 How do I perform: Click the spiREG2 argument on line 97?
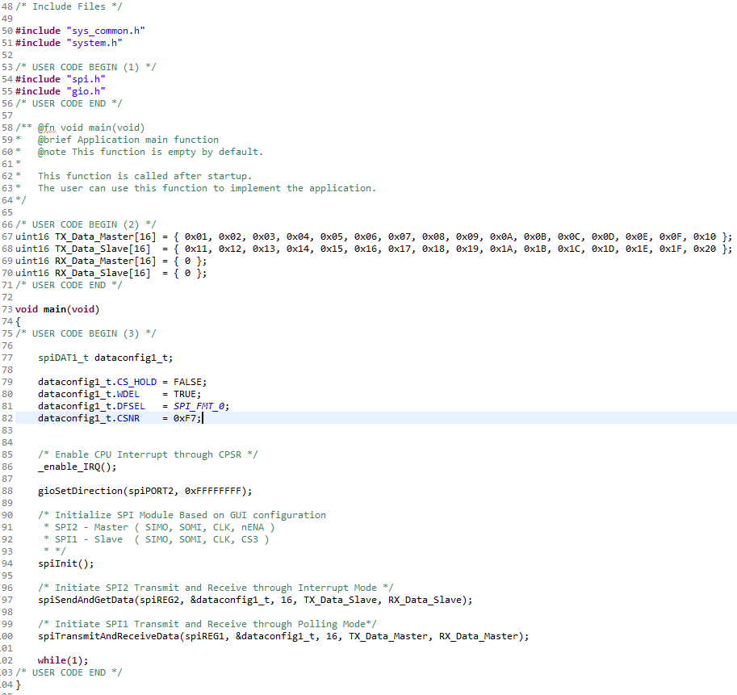(159, 600)
